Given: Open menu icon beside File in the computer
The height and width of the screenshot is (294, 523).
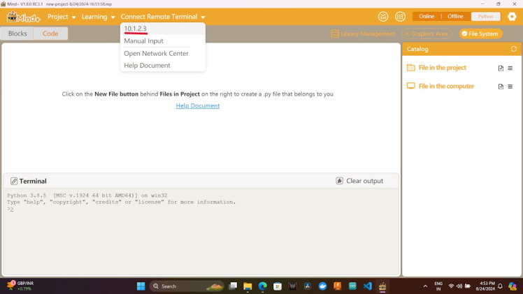Looking at the screenshot, I should (510, 87).
